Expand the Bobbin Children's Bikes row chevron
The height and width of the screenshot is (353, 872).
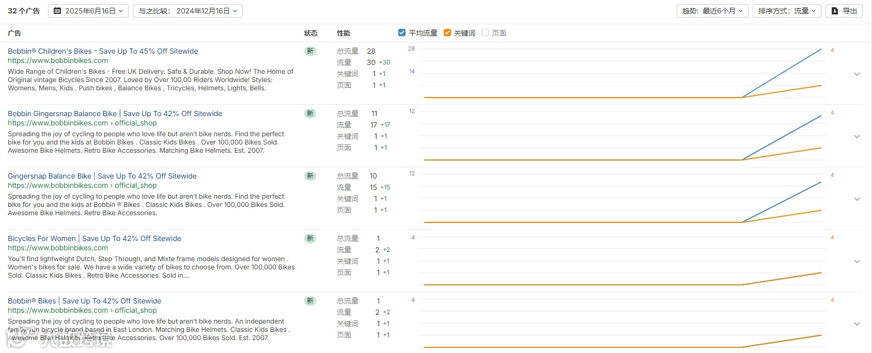point(857,74)
